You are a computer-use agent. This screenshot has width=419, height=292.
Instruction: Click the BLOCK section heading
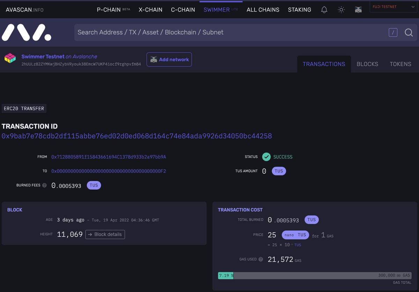(x=15, y=210)
